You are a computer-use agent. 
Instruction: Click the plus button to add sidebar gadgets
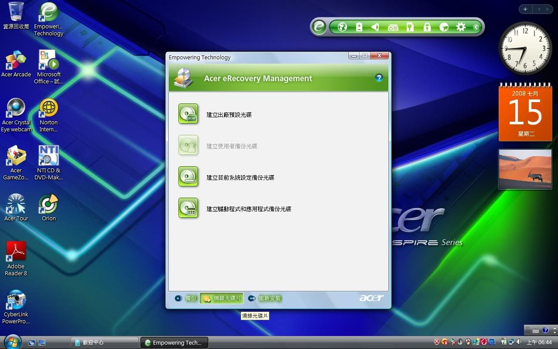pos(525,9)
